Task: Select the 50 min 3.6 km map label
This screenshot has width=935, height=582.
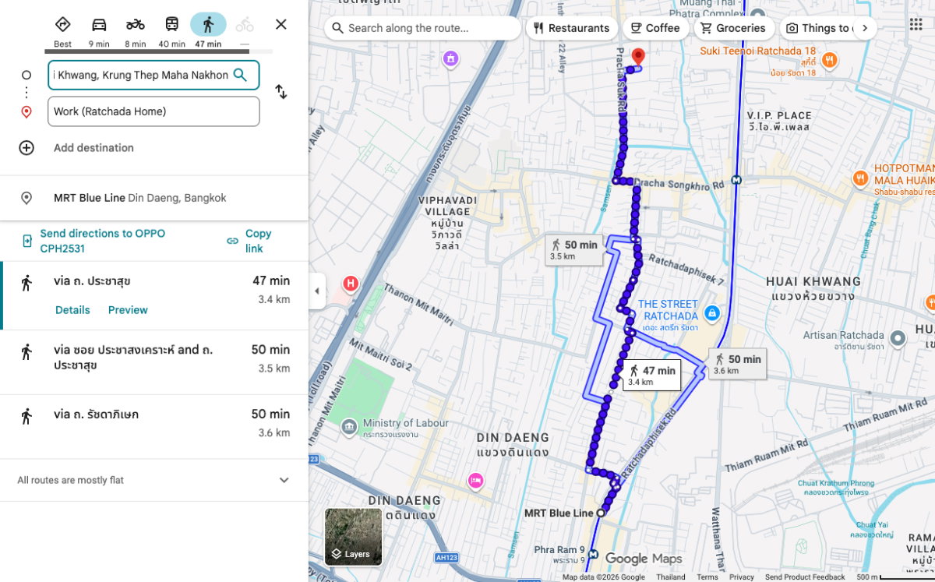Action: 736,364
